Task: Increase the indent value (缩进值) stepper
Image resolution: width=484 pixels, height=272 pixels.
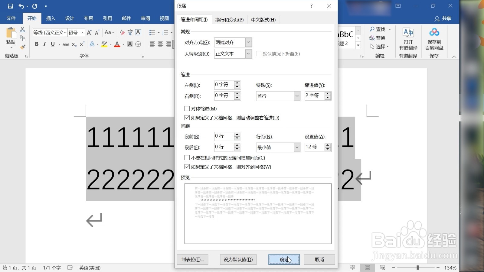Action: tap(328, 94)
